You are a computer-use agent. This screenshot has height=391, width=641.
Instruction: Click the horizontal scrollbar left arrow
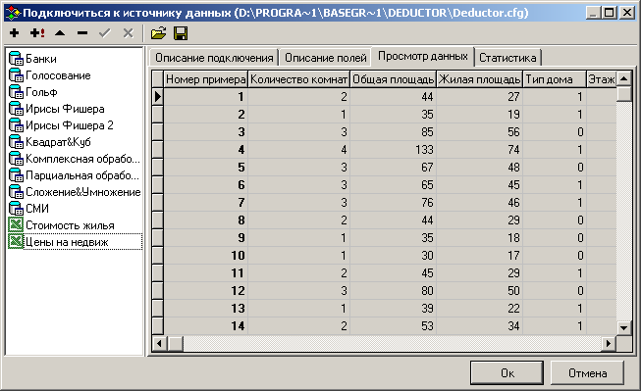point(159,344)
